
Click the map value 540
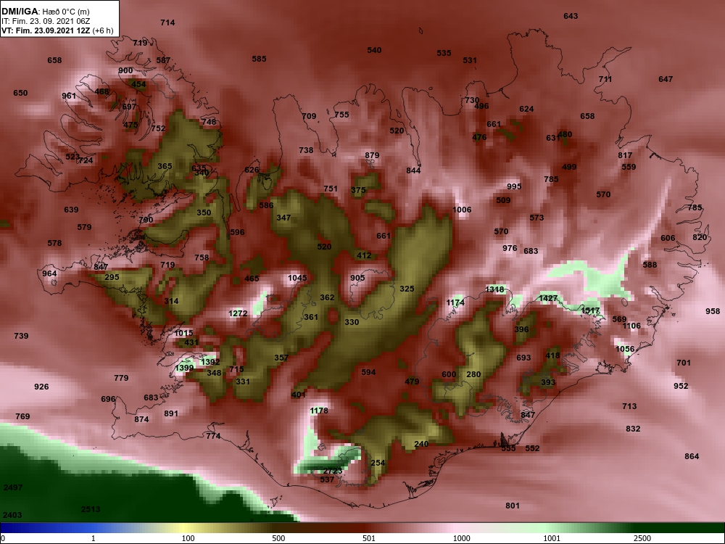click(x=374, y=50)
